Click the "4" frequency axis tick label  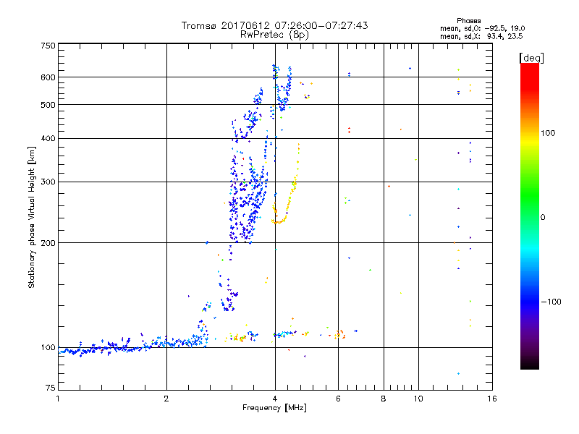(x=275, y=399)
